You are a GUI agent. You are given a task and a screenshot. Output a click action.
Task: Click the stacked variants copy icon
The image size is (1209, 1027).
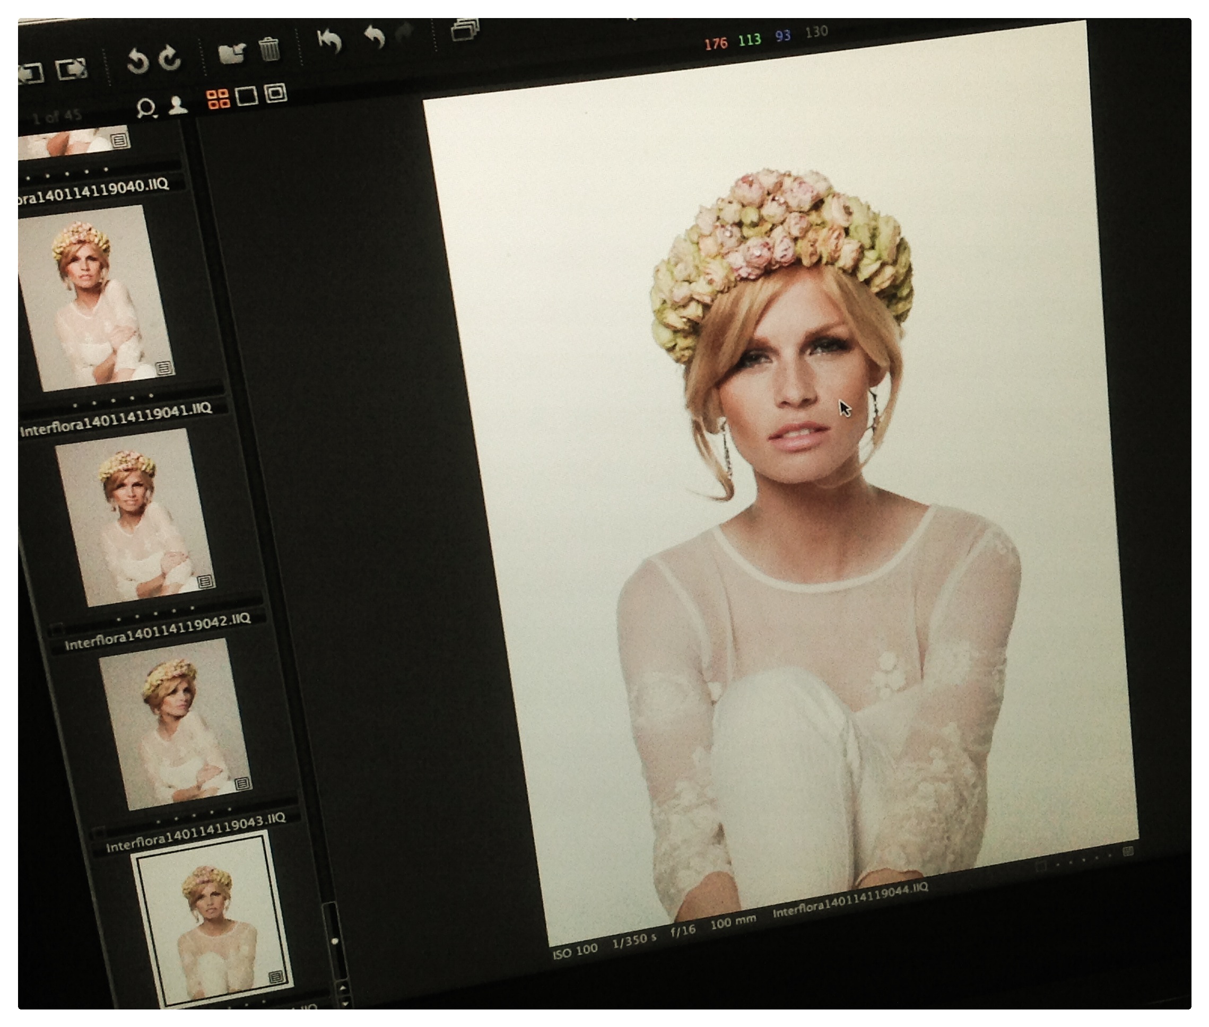[x=465, y=29]
